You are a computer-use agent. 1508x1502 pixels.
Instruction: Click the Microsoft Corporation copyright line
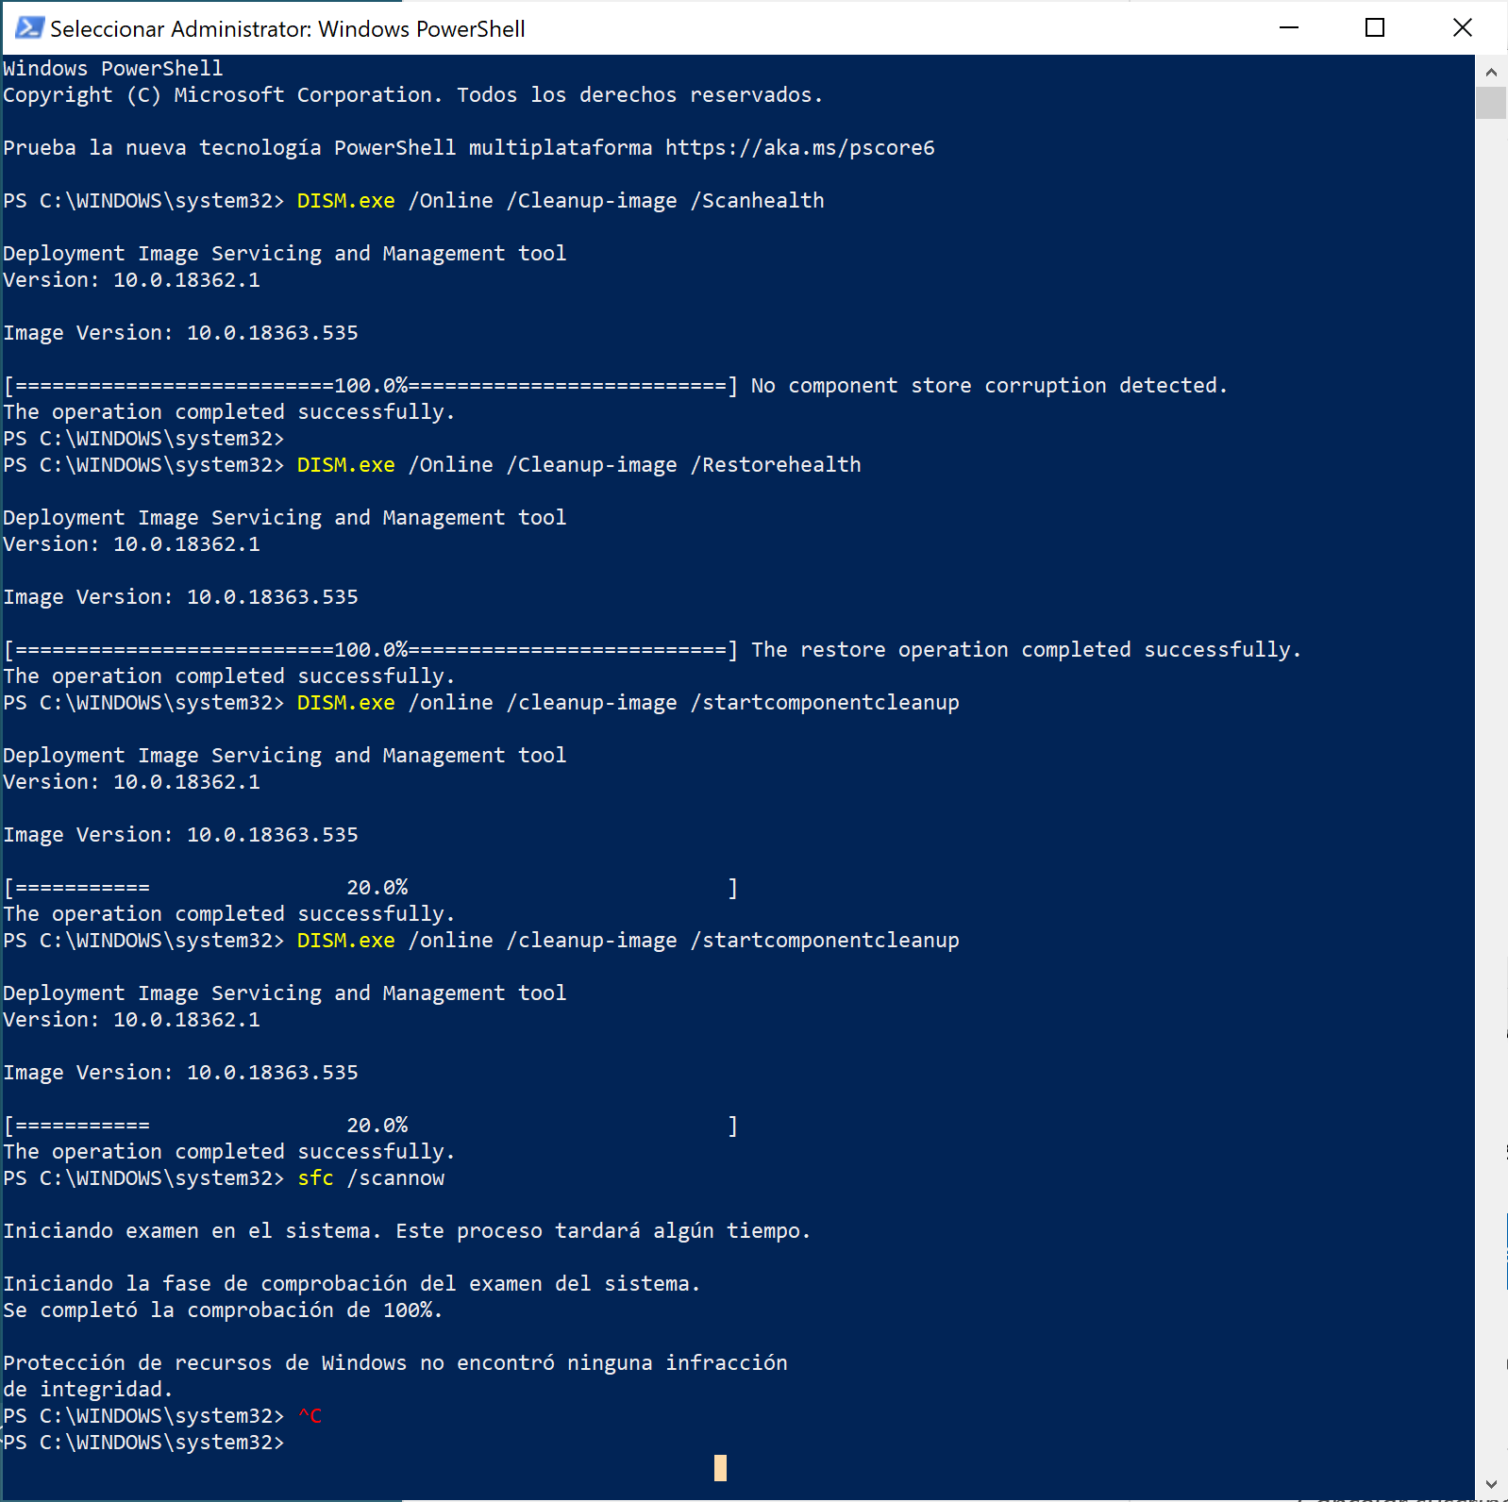click(x=412, y=95)
